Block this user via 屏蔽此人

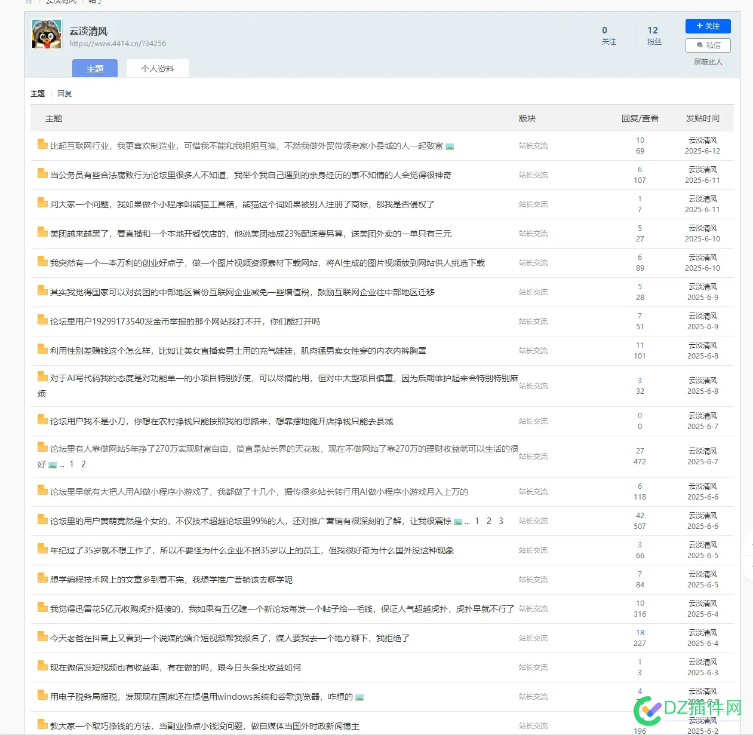(708, 62)
